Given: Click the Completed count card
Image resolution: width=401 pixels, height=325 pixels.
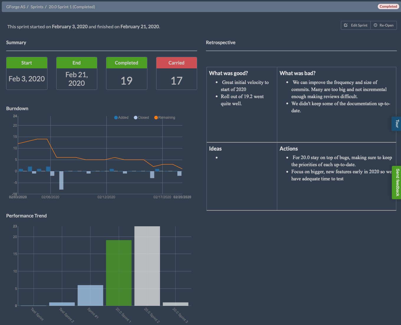Looking at the screenshot, I should [126, 73].
